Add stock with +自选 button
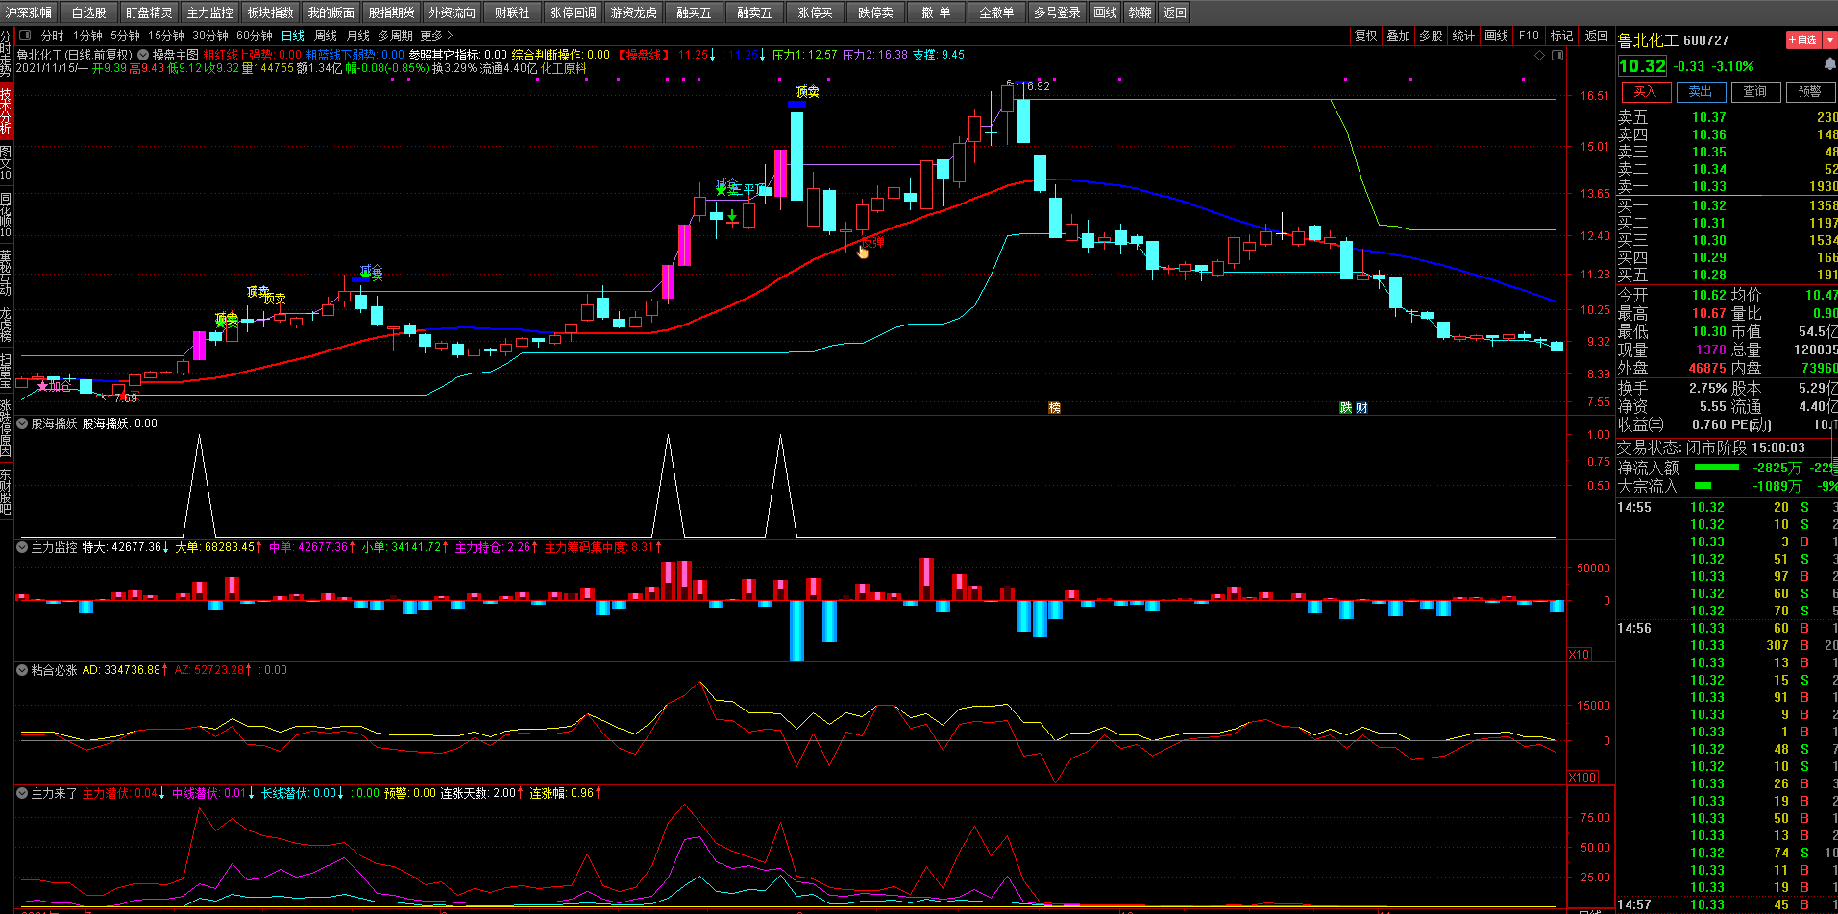Screen dimensions: 1838x914 click(1803, 39)
